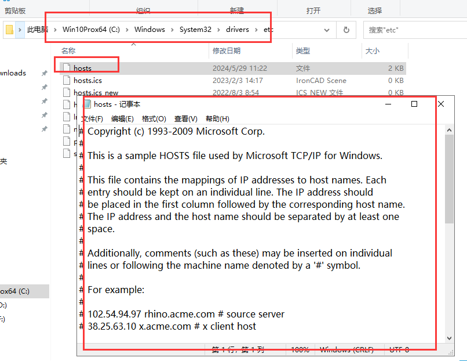Expand the chevron after 此电脑
This screenshot has width=467, height=361.
(x=55, y=30)
